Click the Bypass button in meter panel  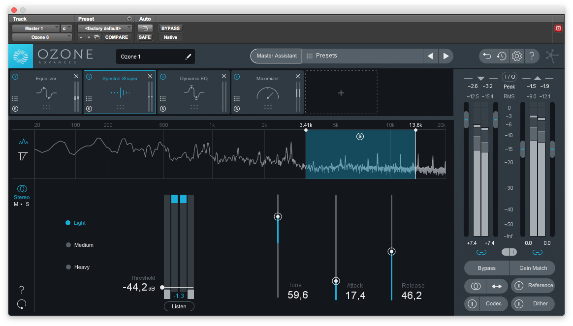pos(487,268)
